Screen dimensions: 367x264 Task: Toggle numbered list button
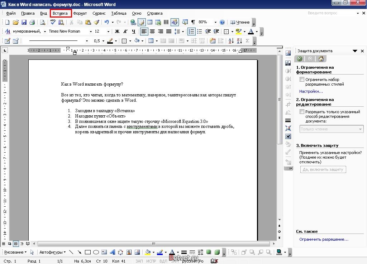coord(191,31)
